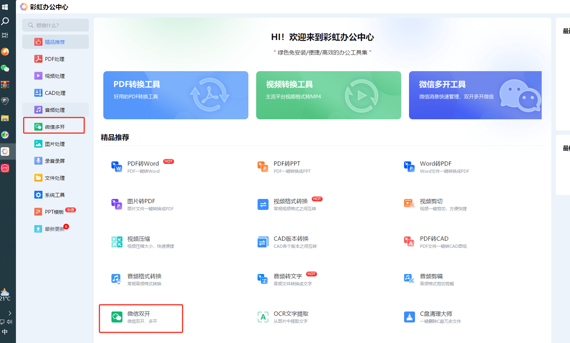
Task: Click the 音频转文字 title text
Action: [x=288, y=276]
